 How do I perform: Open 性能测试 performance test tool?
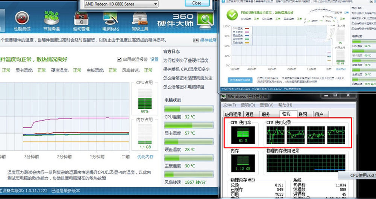[x=22, y=21]
